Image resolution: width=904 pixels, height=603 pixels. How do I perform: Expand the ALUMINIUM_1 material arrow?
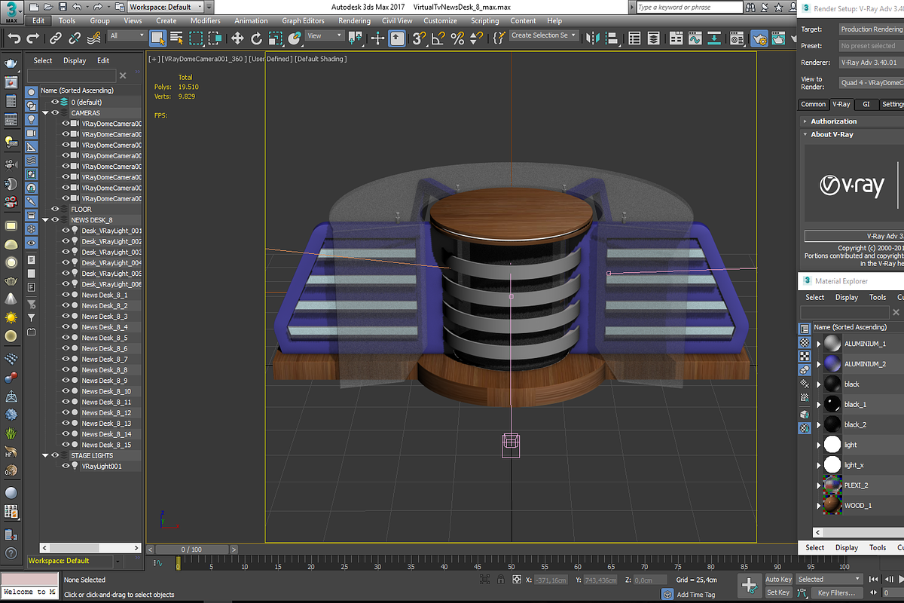[x=819, y=344]
